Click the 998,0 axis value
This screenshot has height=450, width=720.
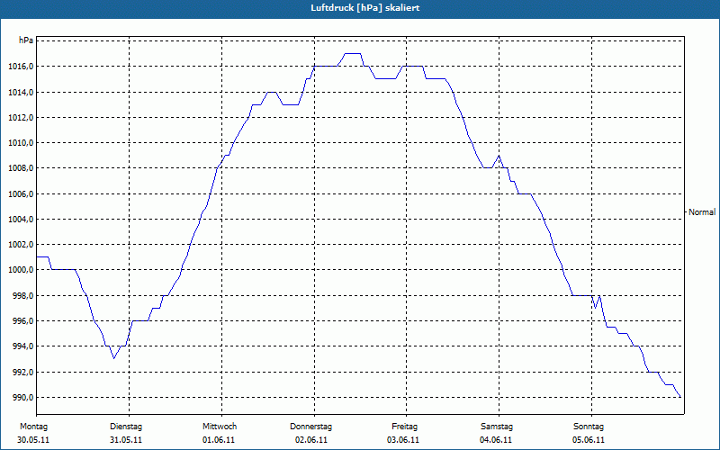coord(22,295)
